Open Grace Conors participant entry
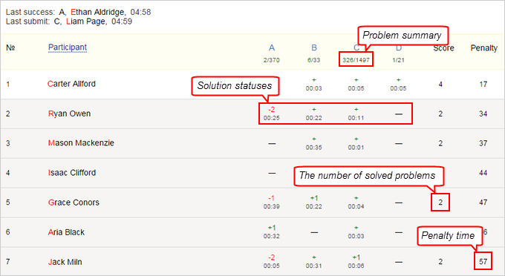Screen dimensions: 505x276 [74, 203]
